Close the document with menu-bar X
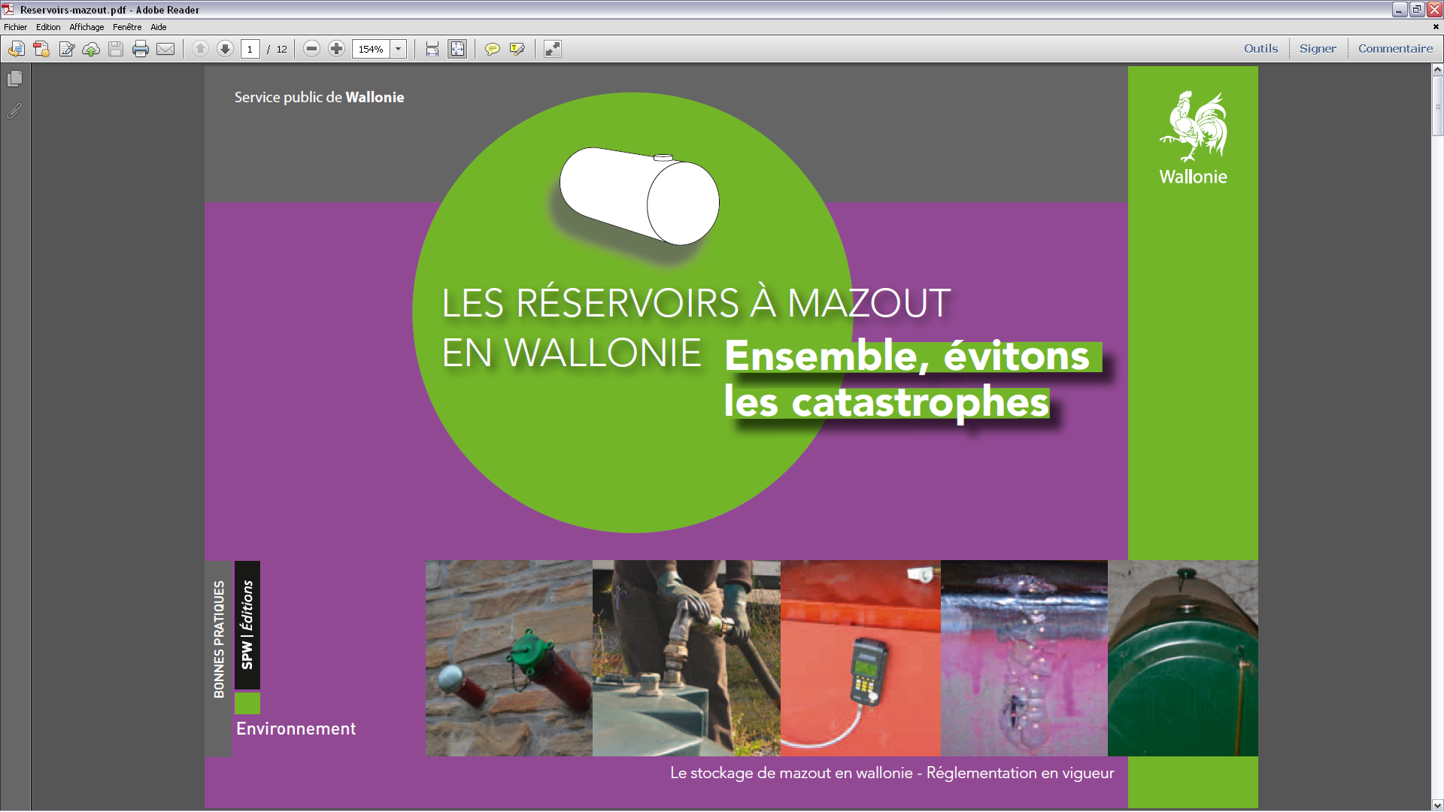Image resolution: width=1444 pixels, height=812 pixels. click(x=1435, y=27)
